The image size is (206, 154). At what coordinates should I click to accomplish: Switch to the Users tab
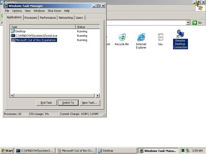point(79,18)
